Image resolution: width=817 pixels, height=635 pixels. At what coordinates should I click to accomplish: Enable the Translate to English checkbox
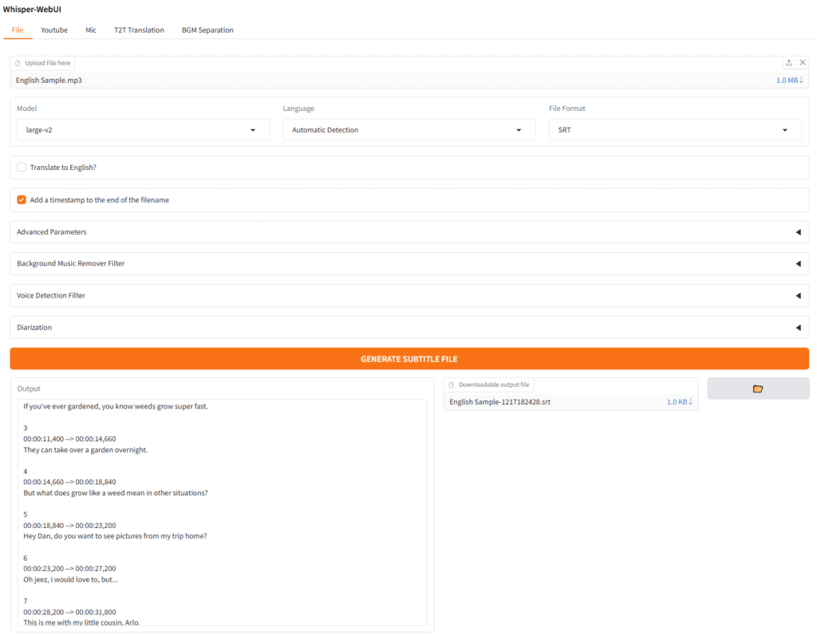[x=22, y=168]
